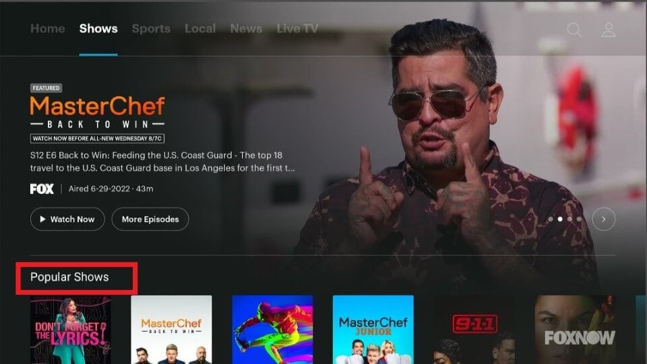Select the first carousel page dot

tap(551, 219)
